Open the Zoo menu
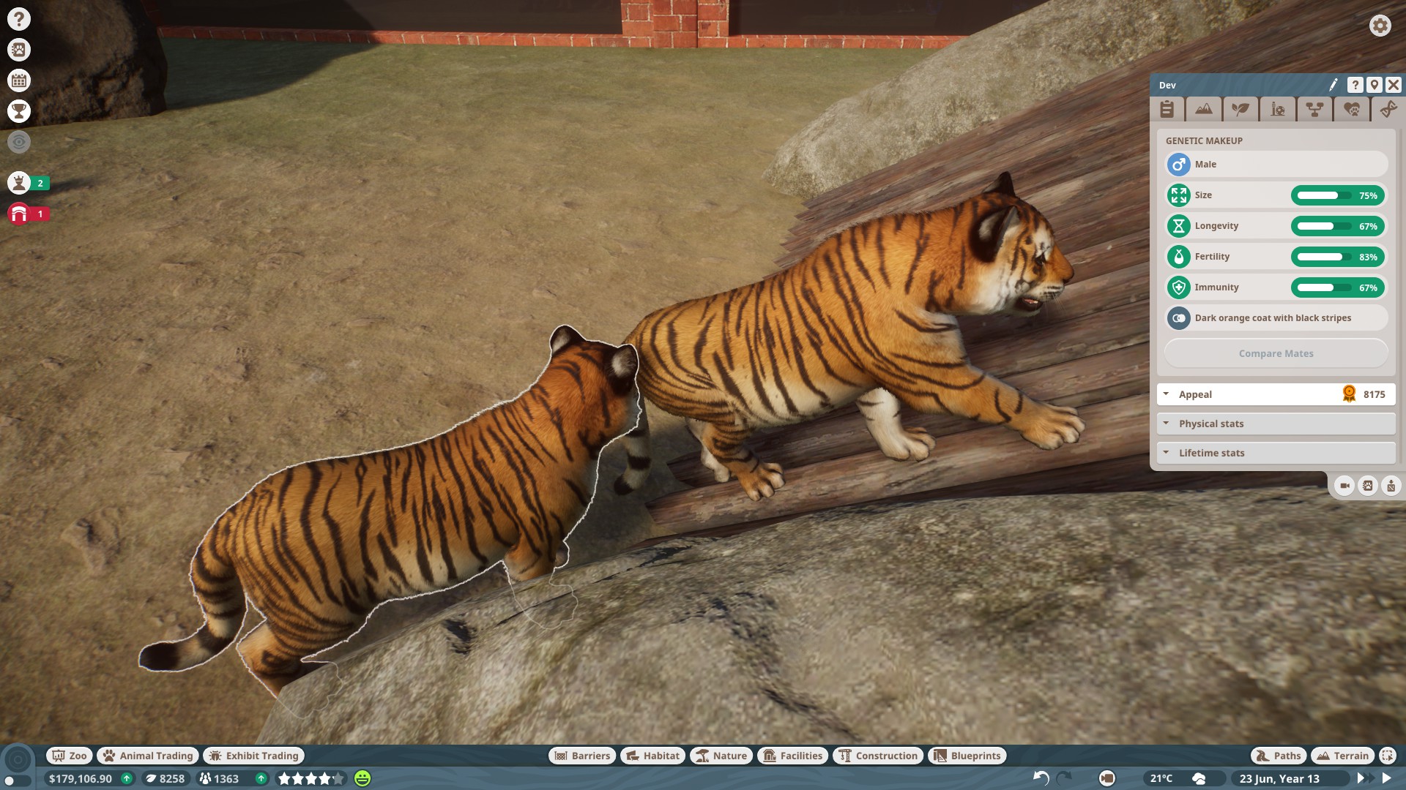 (x=70, y=756)
